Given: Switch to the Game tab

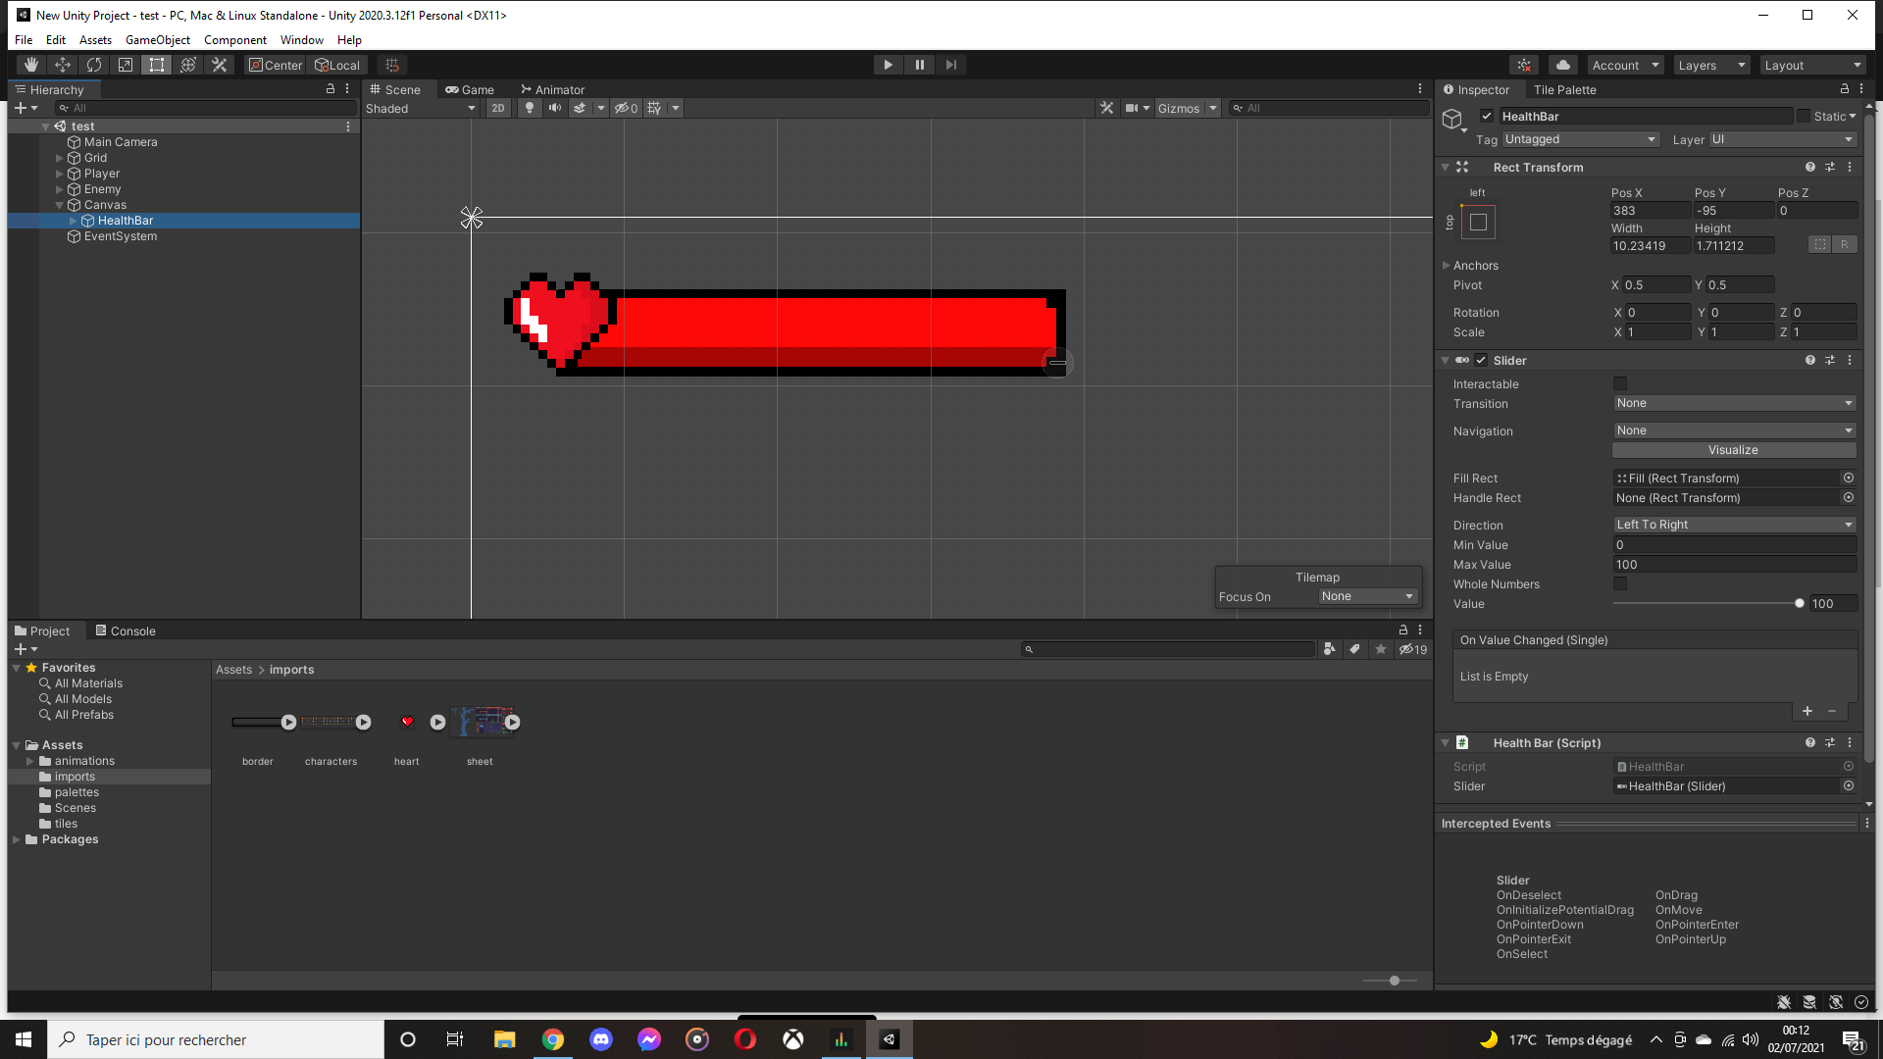Looking at the screenshot, I should (x=472, y=89).
